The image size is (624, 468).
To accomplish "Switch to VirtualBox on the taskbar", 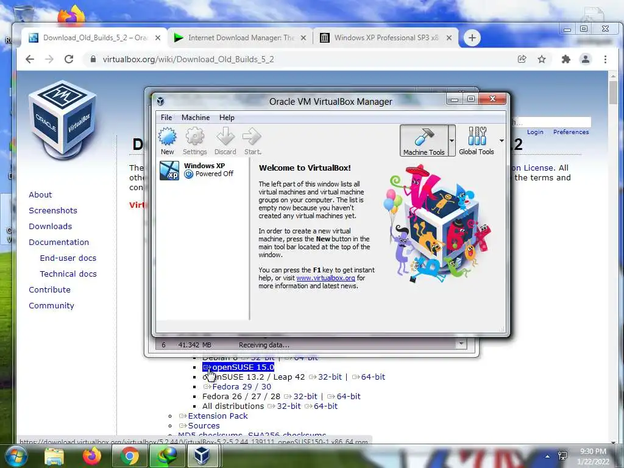I will pos(202,456).
